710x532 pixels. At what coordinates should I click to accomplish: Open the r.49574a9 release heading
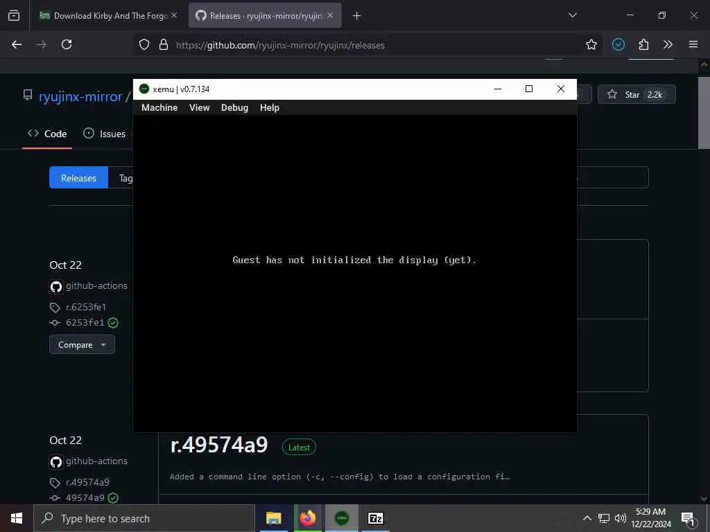(219, 445)
